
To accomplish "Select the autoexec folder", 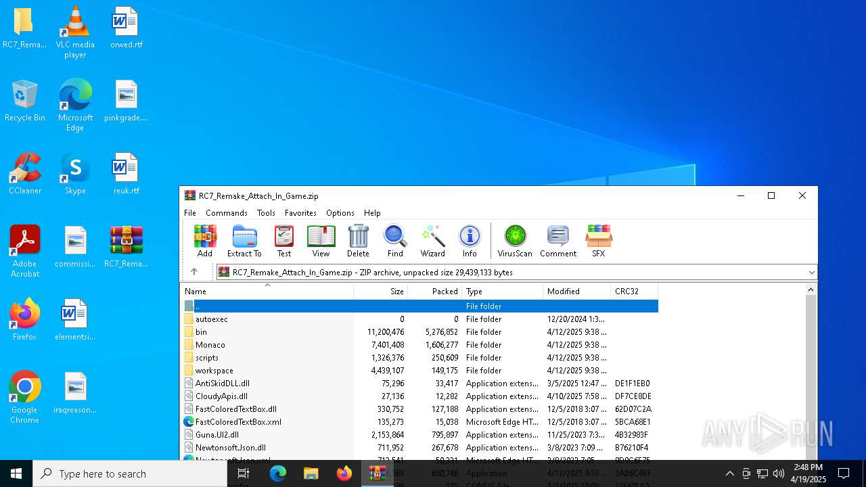I will coord(419,319).
